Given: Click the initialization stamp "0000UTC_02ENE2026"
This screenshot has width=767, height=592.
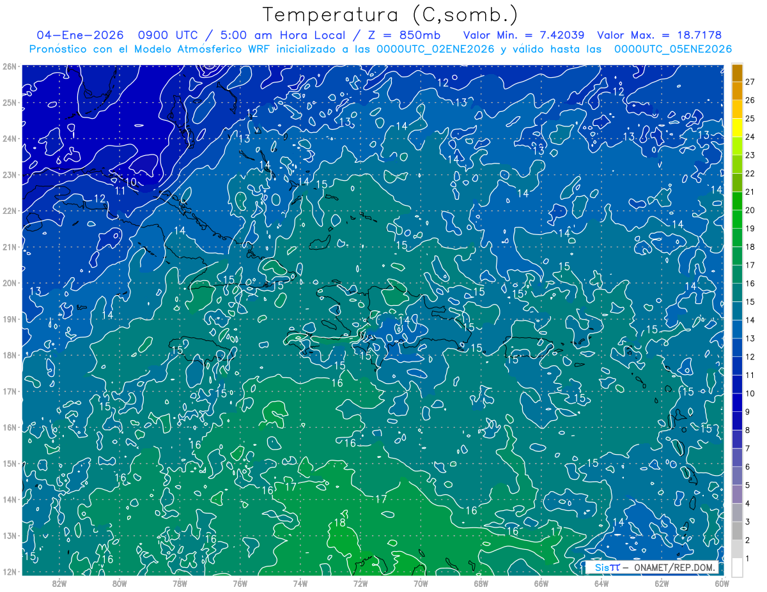Looking at the screenshot, I should pyautogui.click(x=435, y=49).
